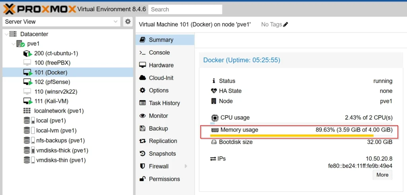The width and height of the screenshot is (407, 195).
Task: Select 102 (pfSense) tree label
Action: tap(52, 82)
